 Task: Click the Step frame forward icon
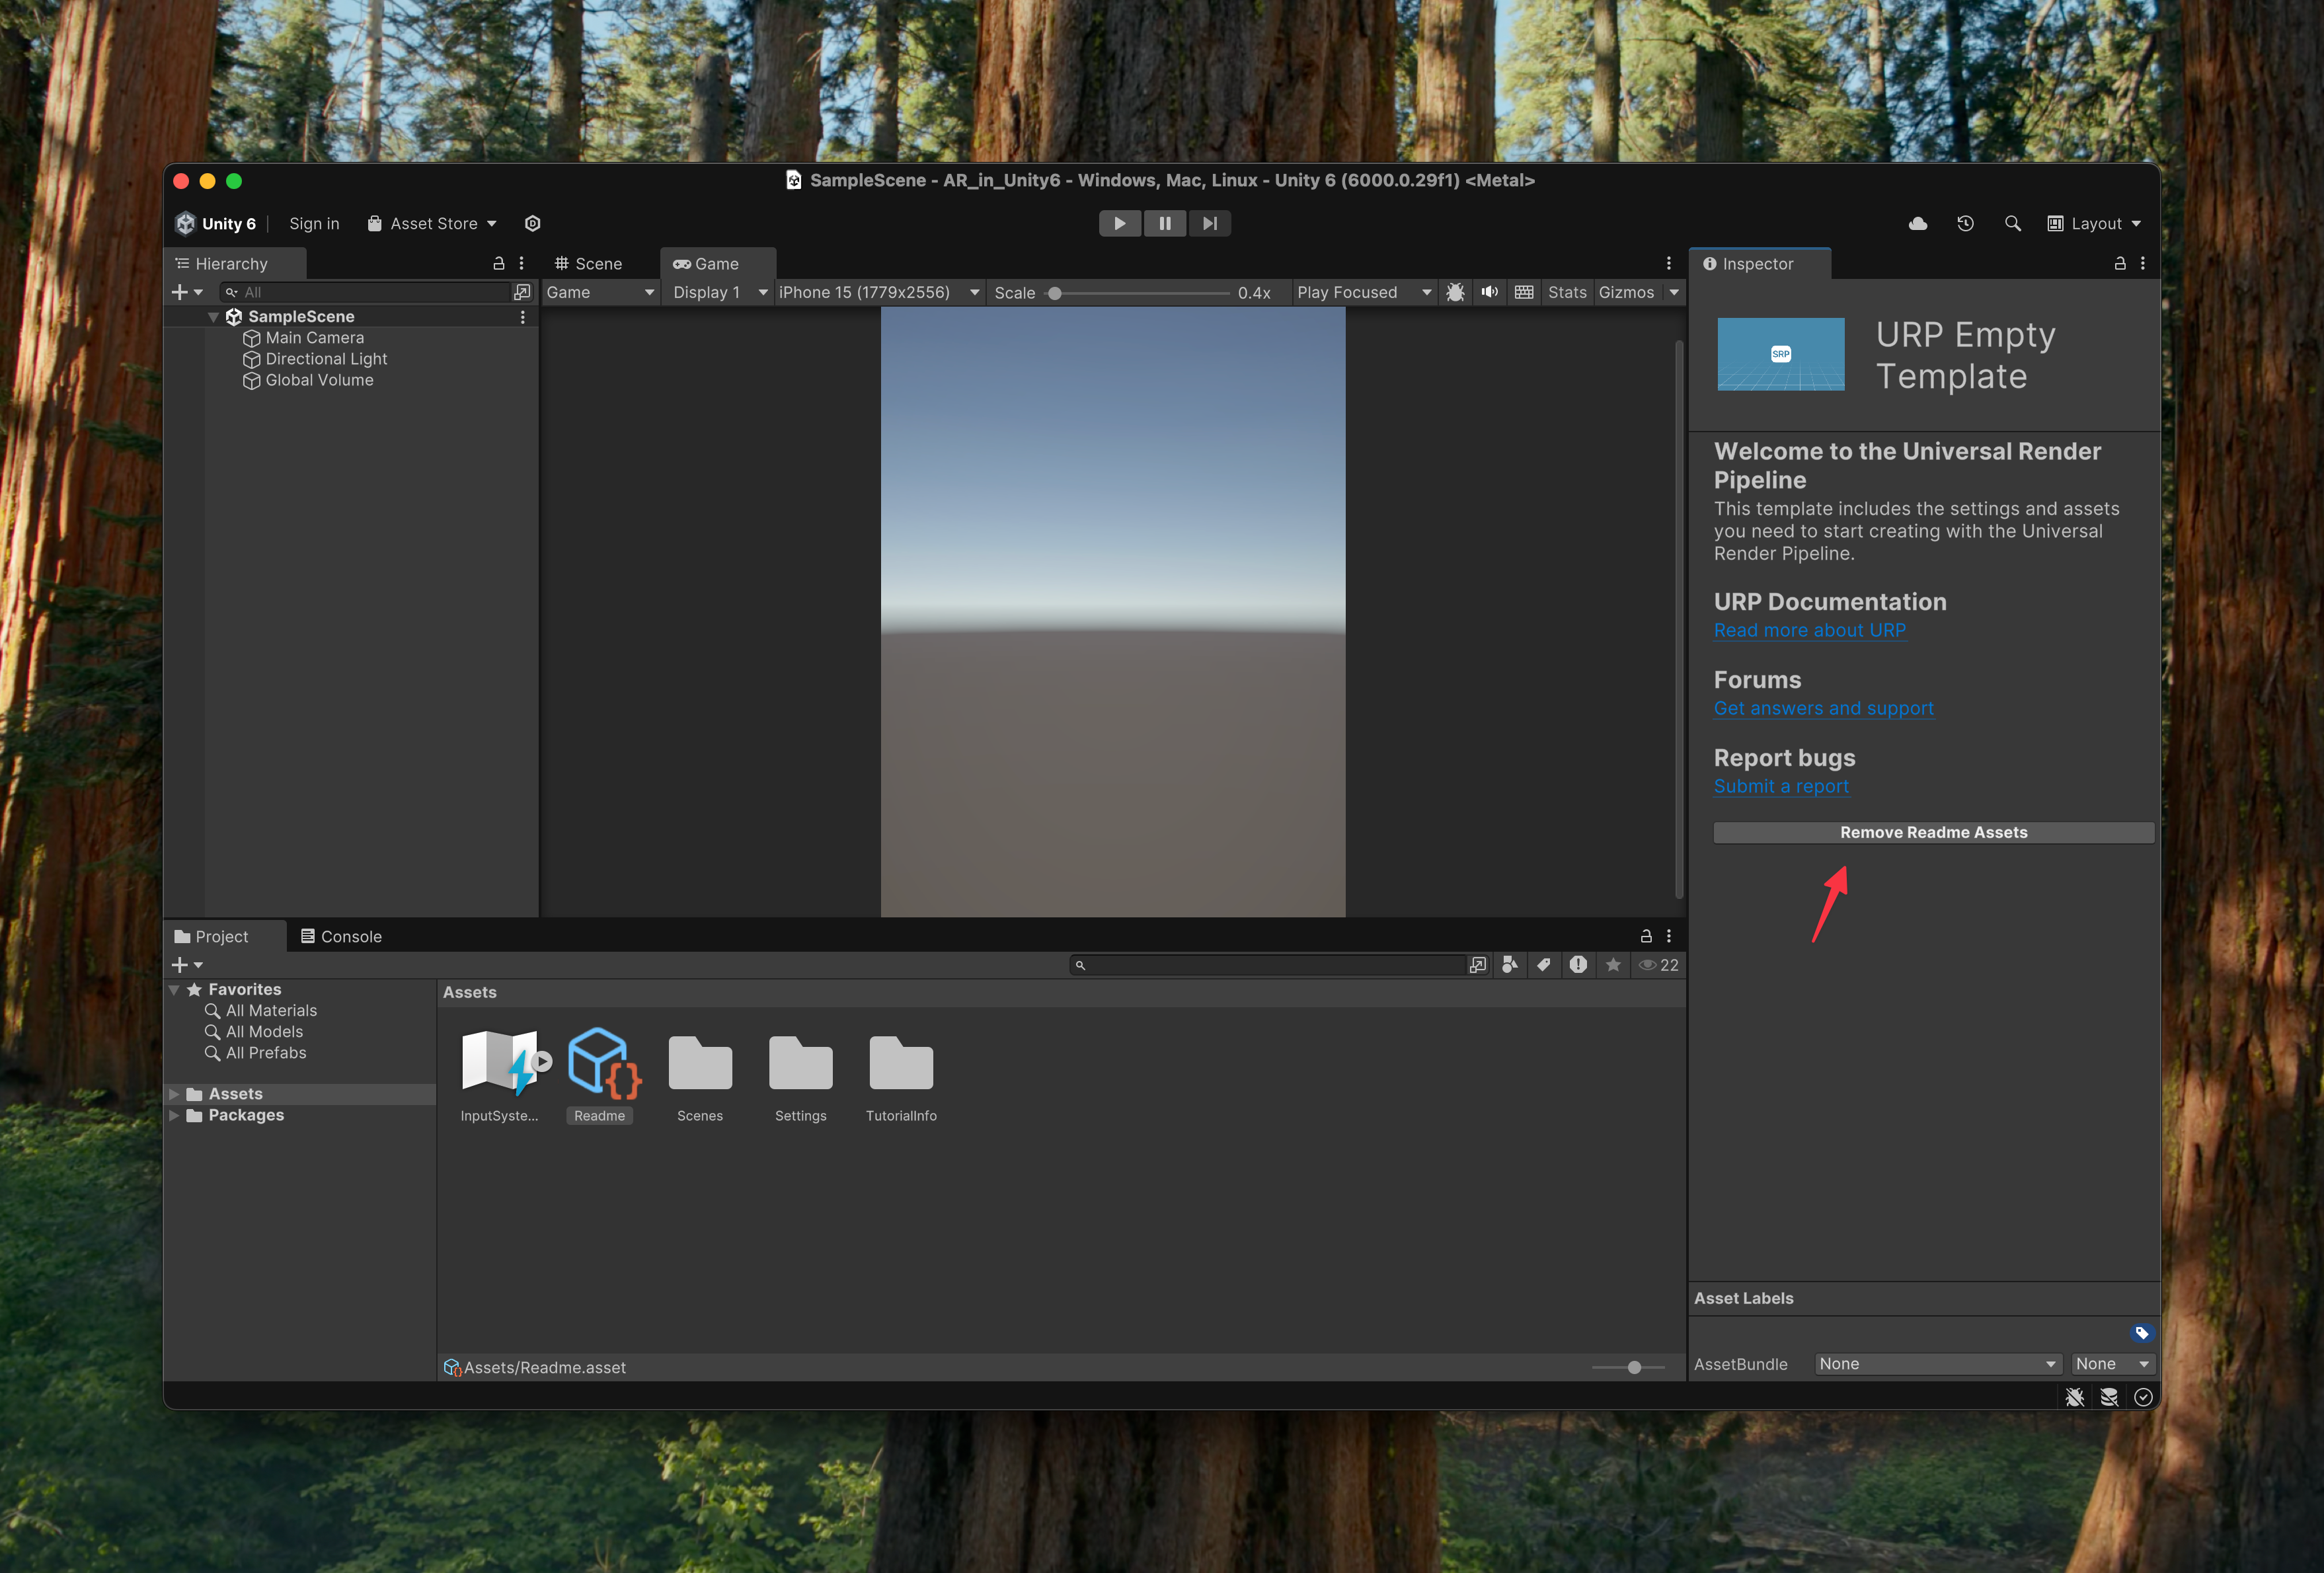click(x=1209, y=223)
